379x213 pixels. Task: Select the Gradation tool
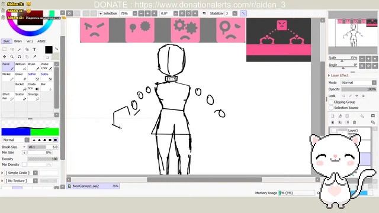coord(33,87)
